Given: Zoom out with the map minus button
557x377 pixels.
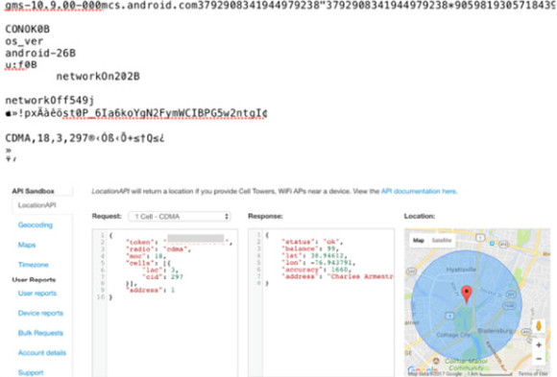Looking at the screenshot, I should click(539, 359).
